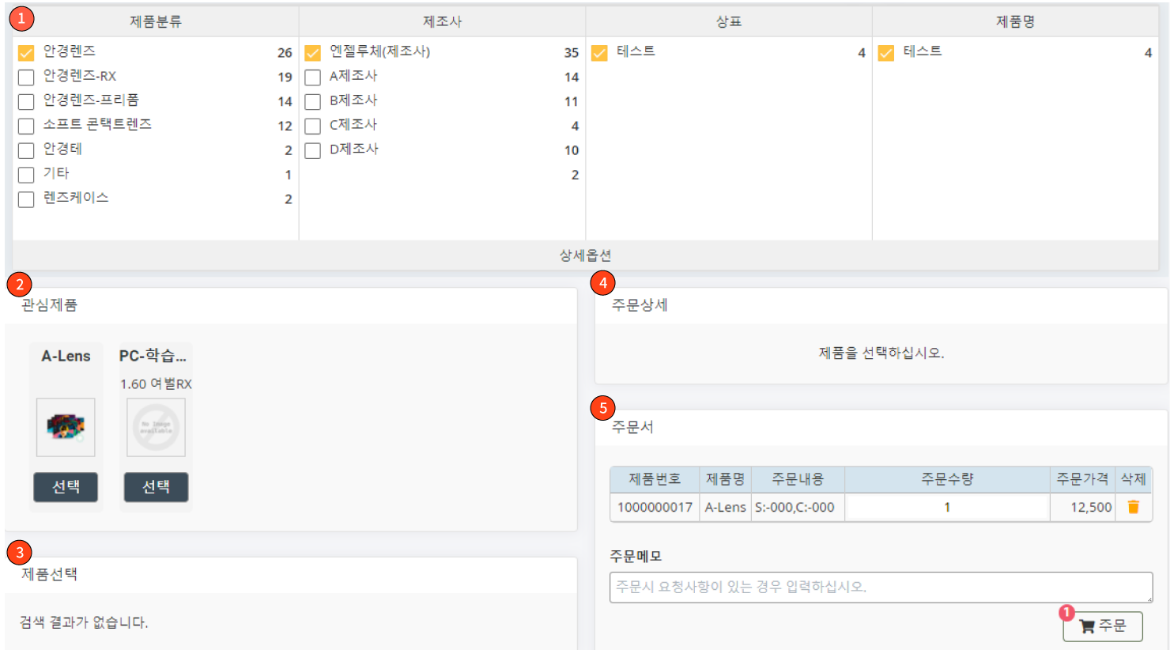
Task: Click the shopping cart 주문 button
Action: (x=1103, y=625)
